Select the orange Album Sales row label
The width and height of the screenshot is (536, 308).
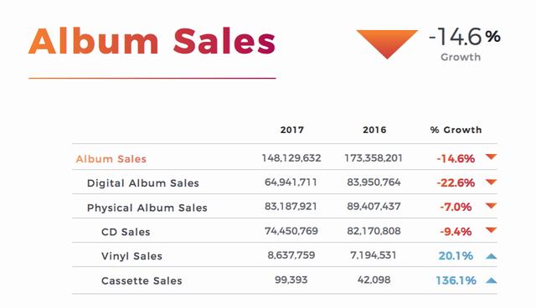111,159
